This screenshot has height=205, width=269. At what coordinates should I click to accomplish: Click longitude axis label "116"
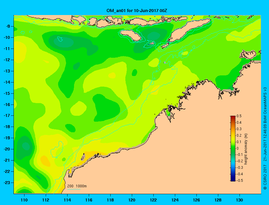[89, 200]
